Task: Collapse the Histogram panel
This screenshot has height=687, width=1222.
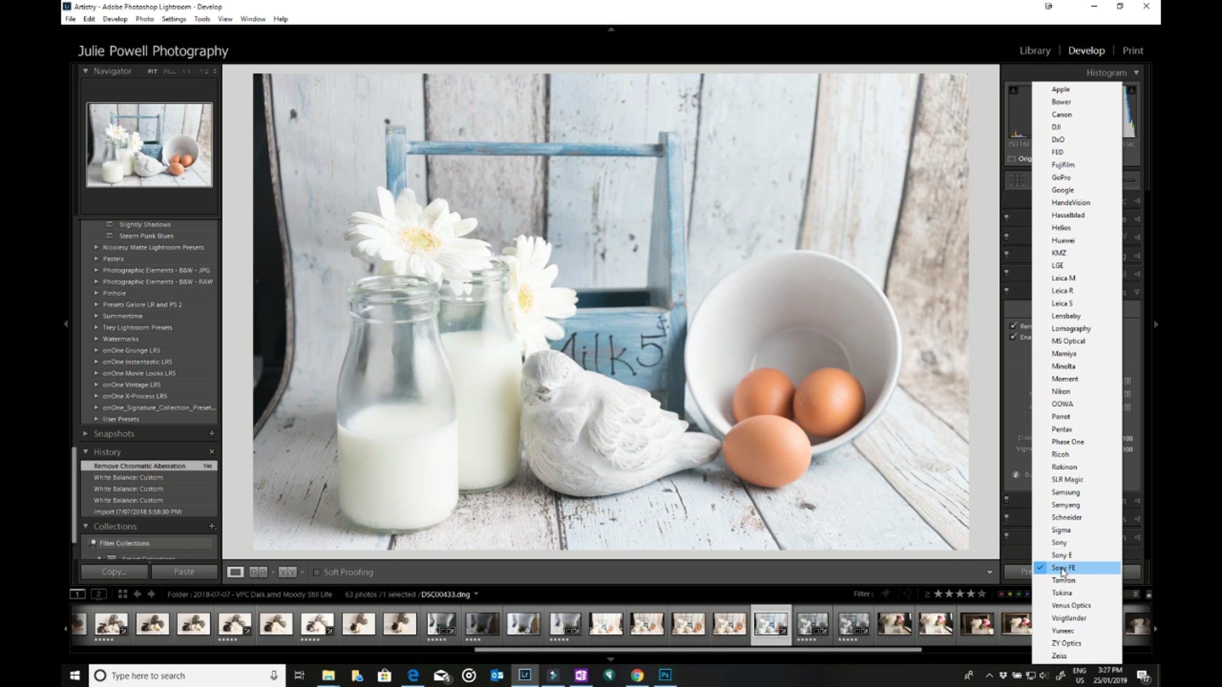Action: click(x=1136, y=73)
